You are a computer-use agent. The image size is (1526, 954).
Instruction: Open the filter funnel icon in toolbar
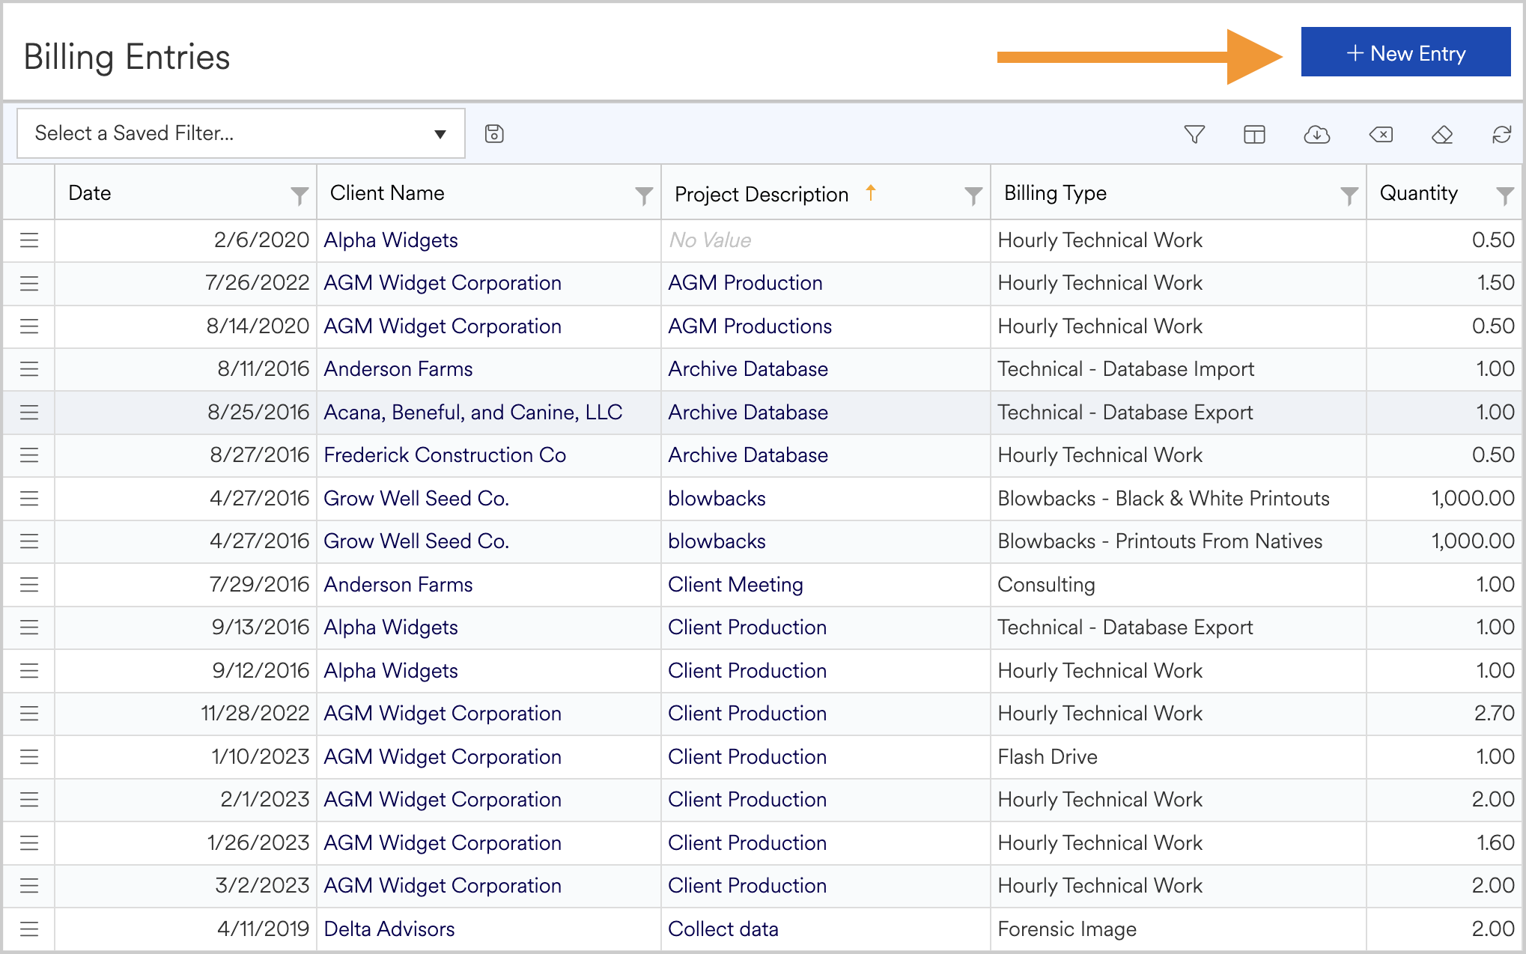pyautogui.click(x=1194, y=134)
